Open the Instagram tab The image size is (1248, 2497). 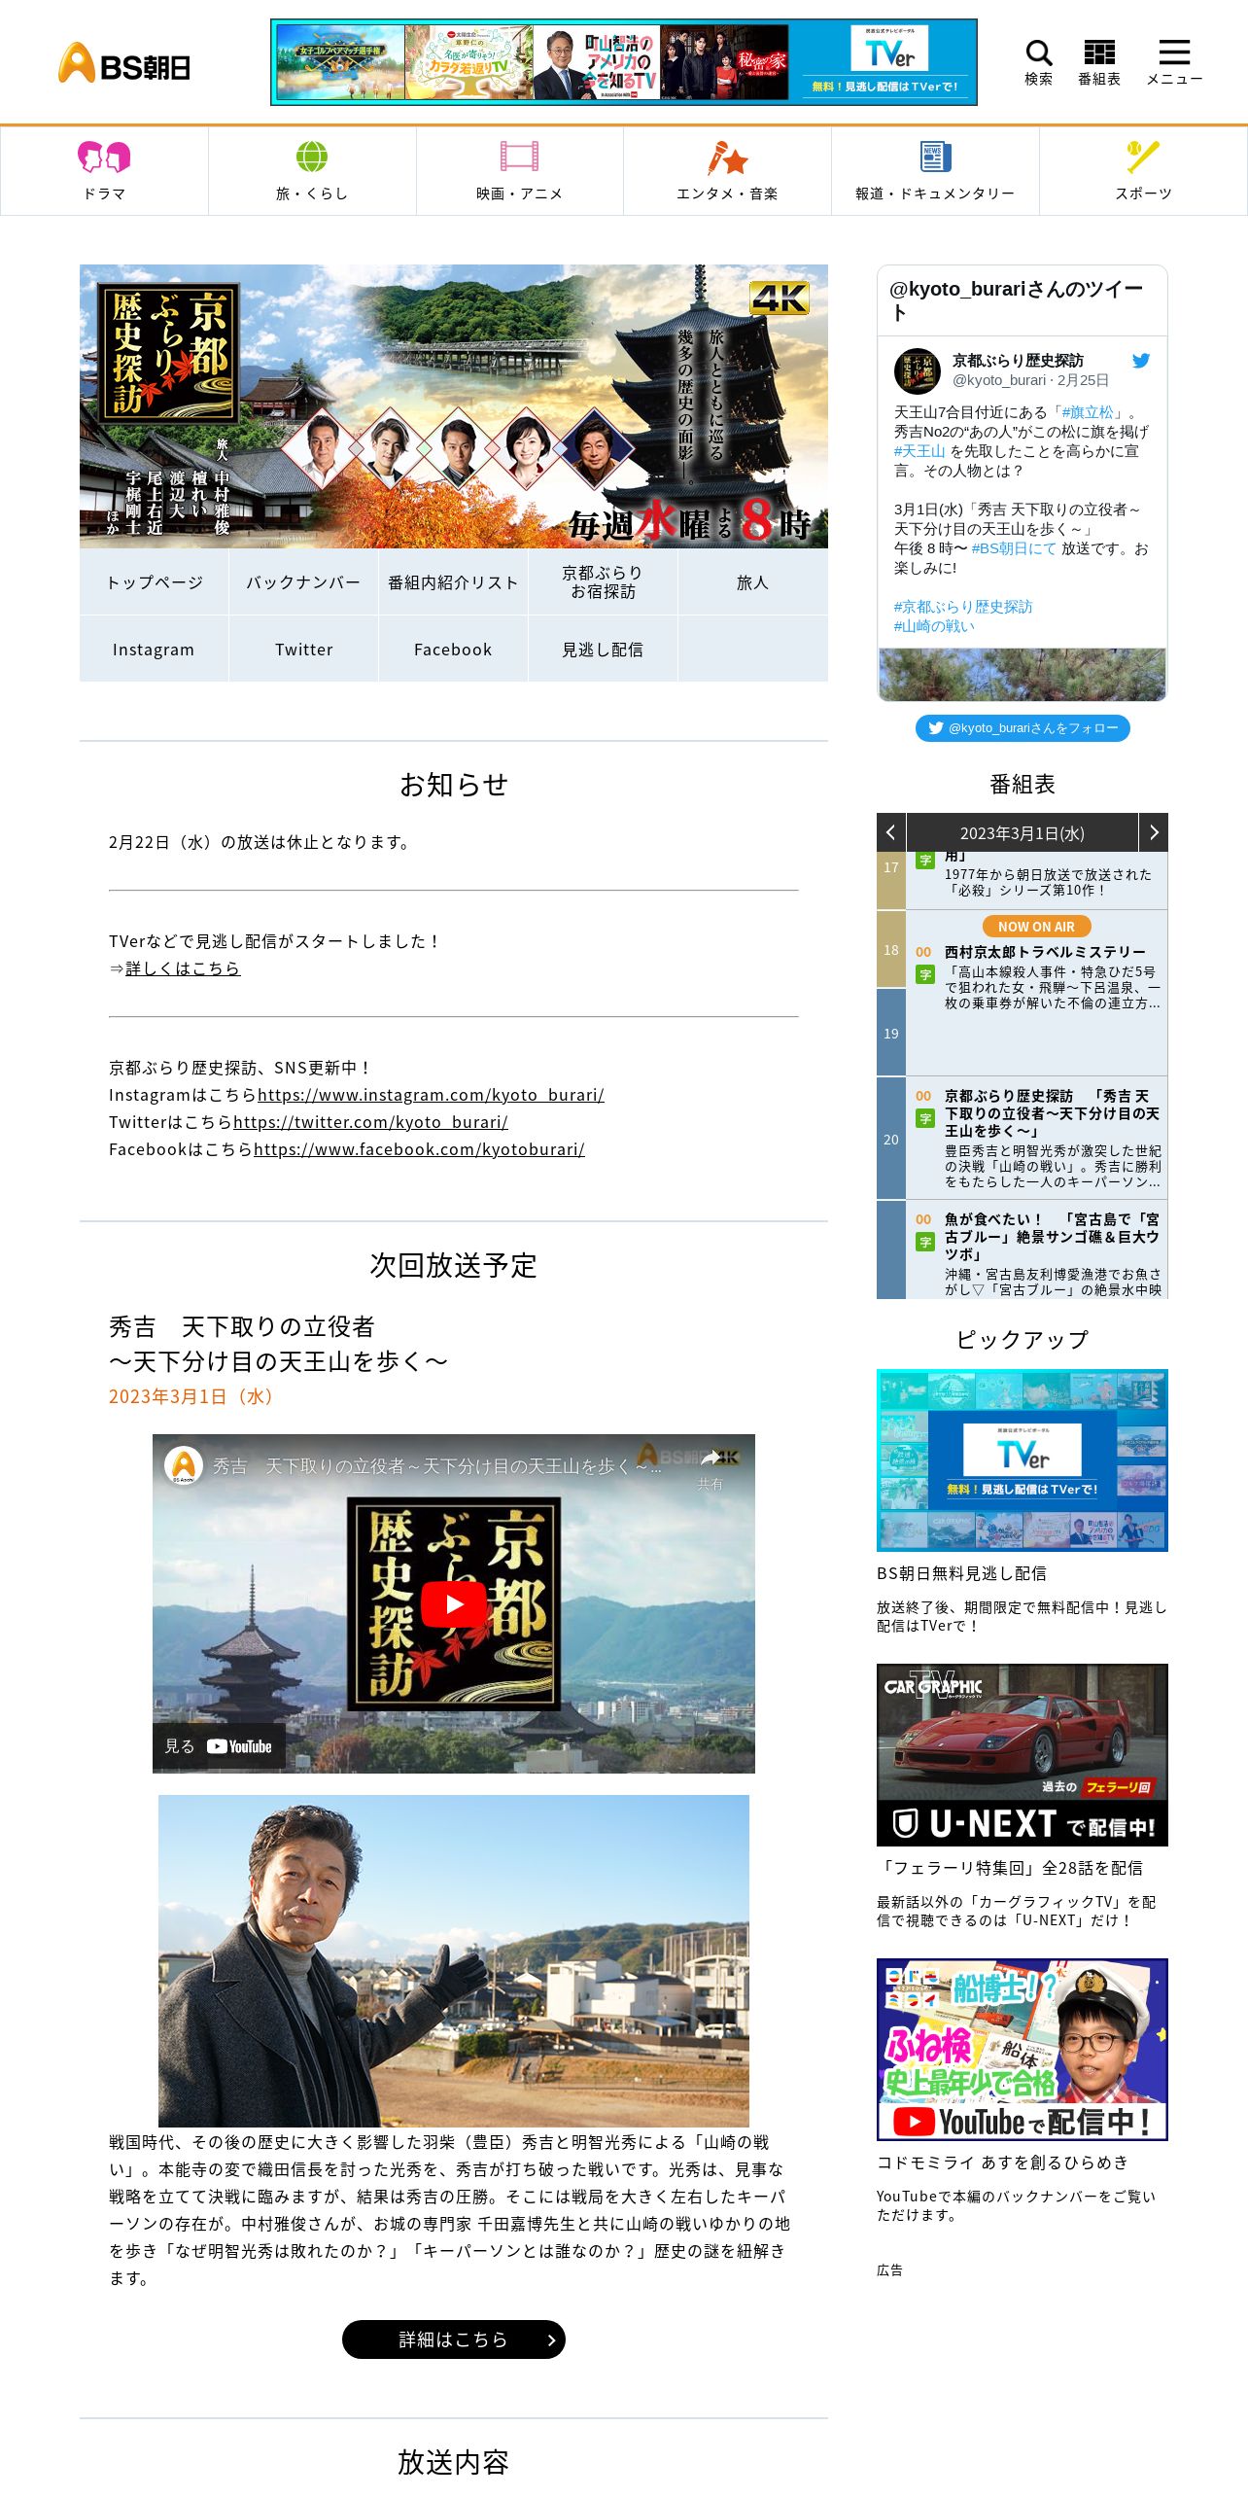154,649
